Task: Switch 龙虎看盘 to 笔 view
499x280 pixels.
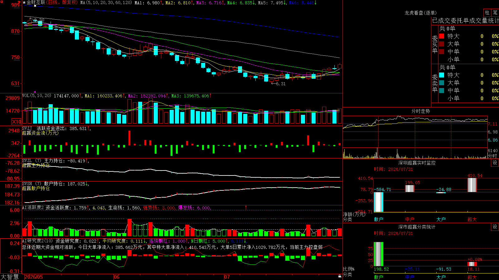Action: 495,12
